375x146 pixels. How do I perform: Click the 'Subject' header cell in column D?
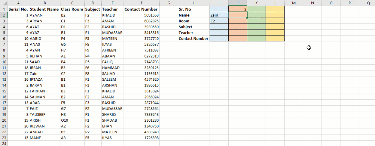pyautogui.click(x=93, y=9)
